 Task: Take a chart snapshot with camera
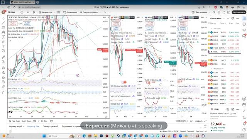(x=229, y=12)
